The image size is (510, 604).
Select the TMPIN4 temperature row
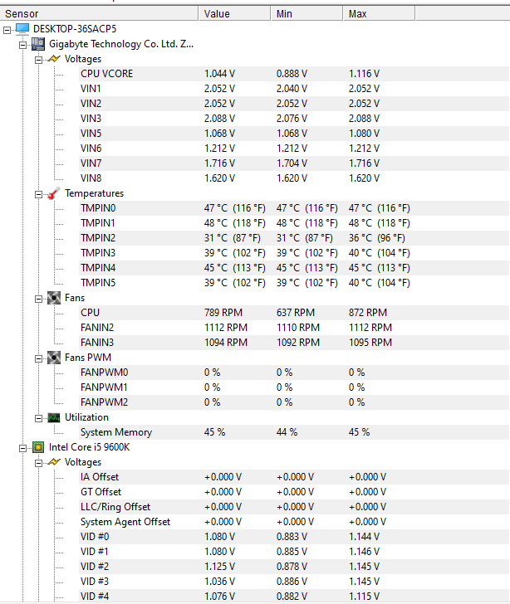pyautogui.click(x=294, y=268)
